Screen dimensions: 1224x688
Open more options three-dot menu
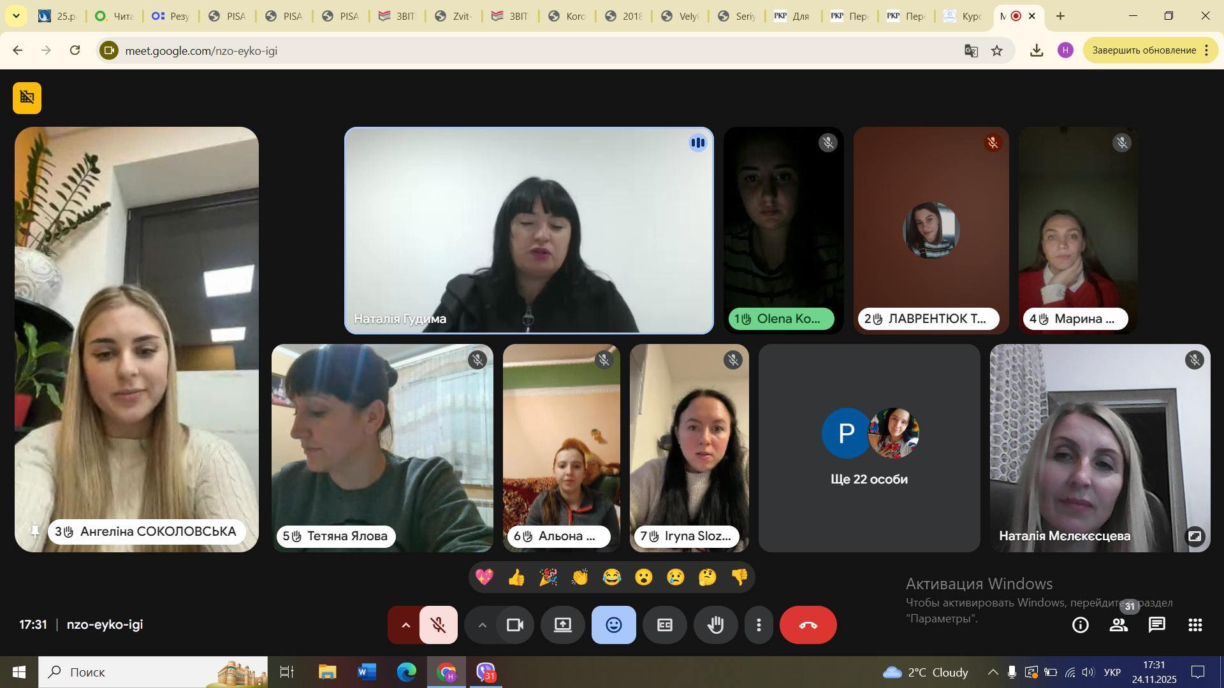759,625
